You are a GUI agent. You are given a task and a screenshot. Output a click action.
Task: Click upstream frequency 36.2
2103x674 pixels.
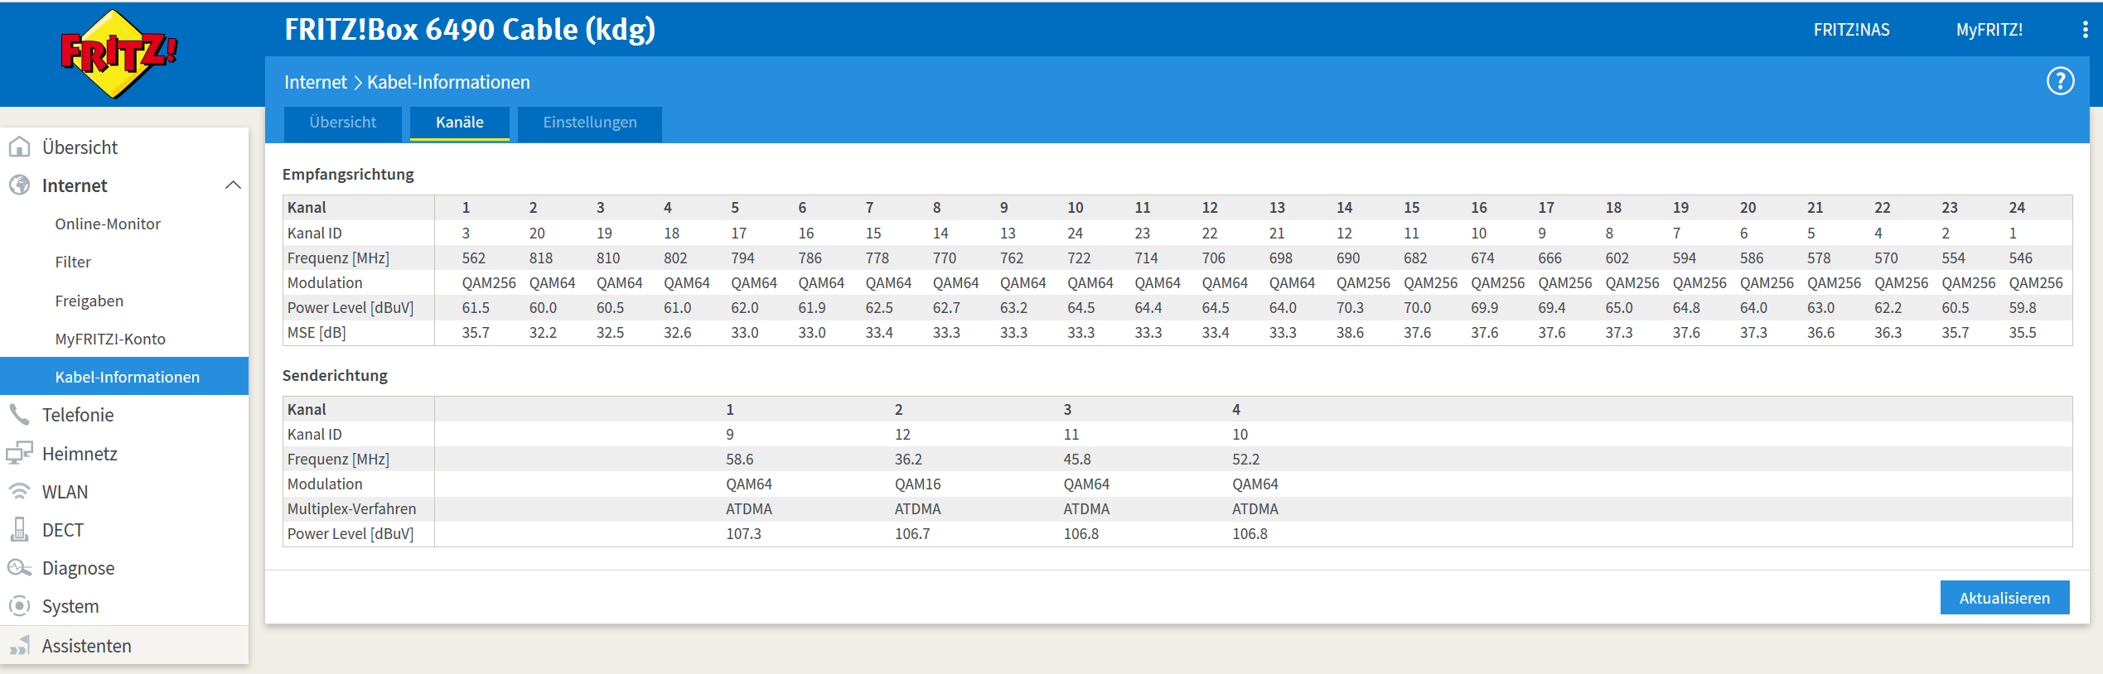click(908, 459)
